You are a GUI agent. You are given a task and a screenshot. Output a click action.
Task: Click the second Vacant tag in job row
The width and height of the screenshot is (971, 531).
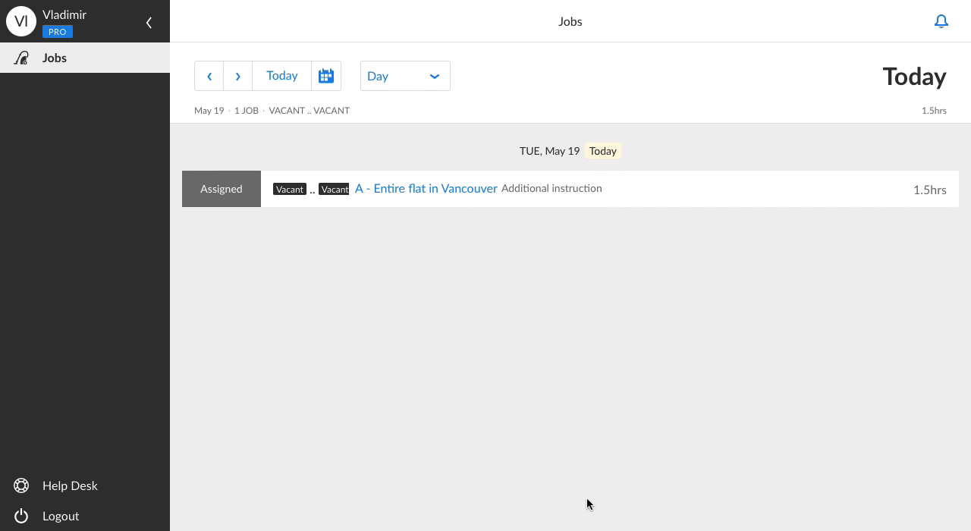(334, 189)
